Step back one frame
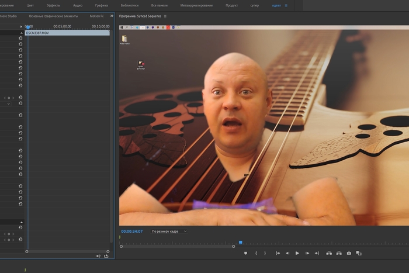The height and width of the screenshot is (273, 409). (287, 253)
